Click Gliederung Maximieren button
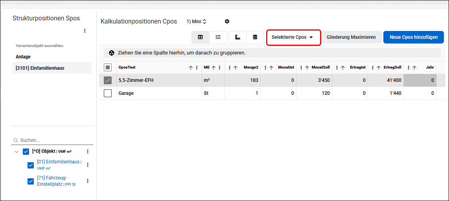This screenshot has height=201, width=449. coord(351,37)
